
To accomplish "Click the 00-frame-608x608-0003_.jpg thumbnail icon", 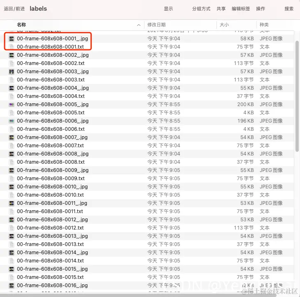I will pyautogui.click(x=12, y=72).
